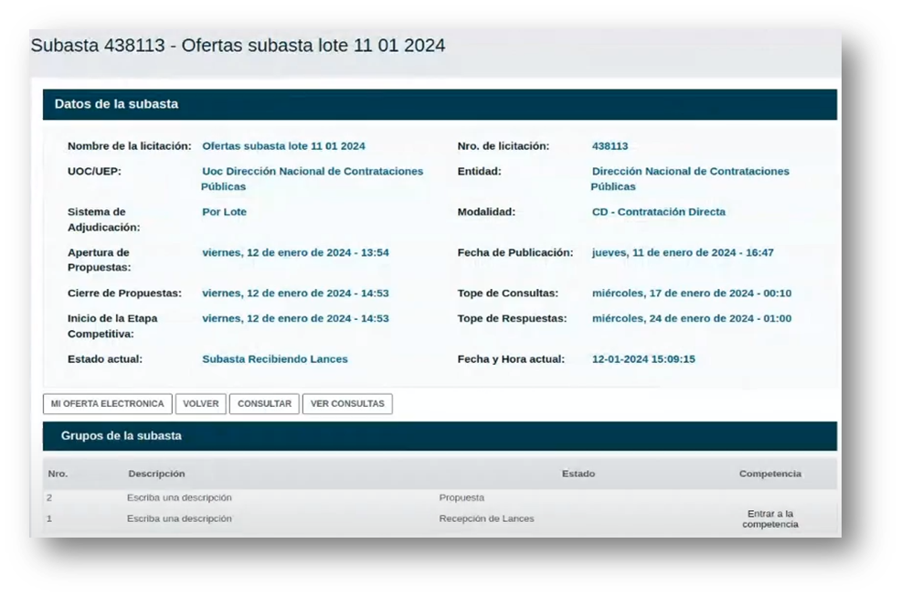This screenshot has height=597, width=901.
Task: Select Recepción de Lances state cell
Action: point(486,518)
